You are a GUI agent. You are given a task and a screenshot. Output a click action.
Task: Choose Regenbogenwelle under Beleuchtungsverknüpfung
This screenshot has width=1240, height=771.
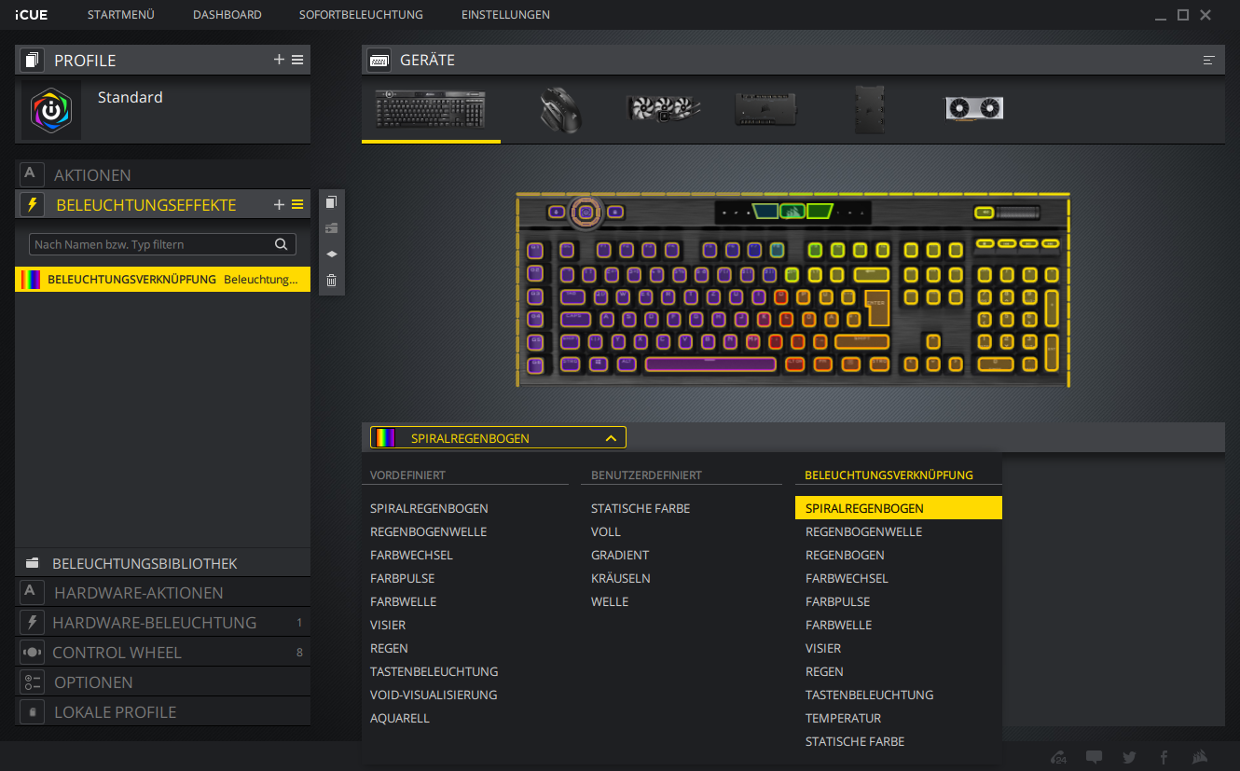[863, 531]
